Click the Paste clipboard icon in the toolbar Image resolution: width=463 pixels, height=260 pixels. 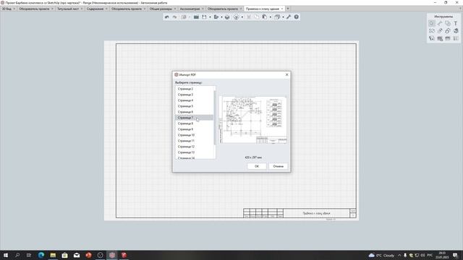[265, 17]
